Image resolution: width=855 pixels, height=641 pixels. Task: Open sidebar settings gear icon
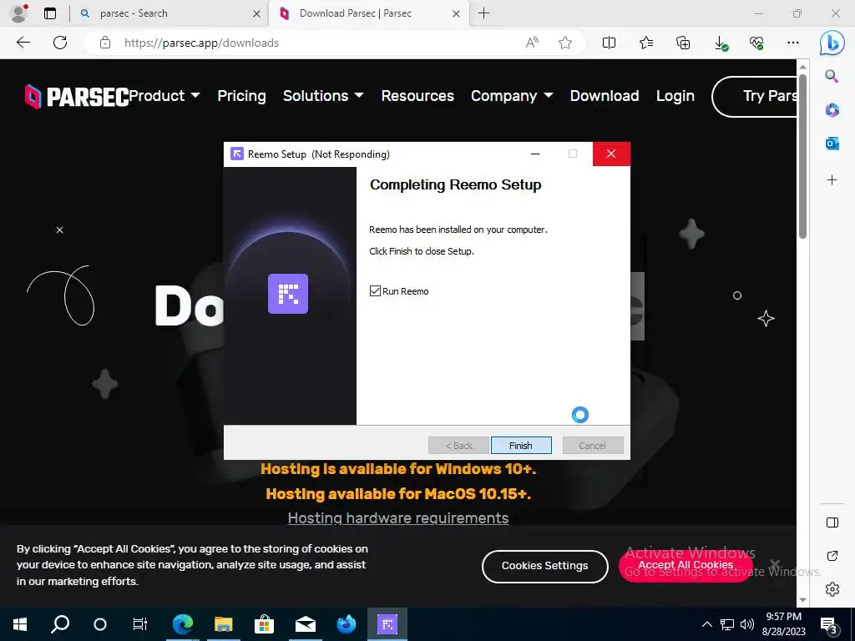pyautogui.click(x=832, y=589)
